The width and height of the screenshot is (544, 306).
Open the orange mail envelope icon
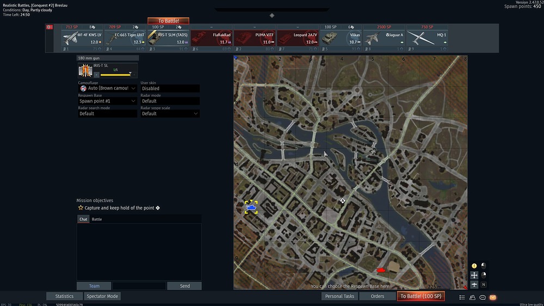click(493, 297)
